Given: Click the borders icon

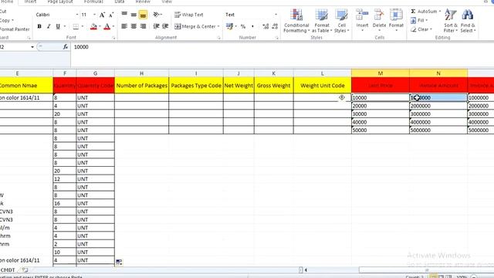Looking at the screenshot, I should pyautogui.click(x=76, y=26).
